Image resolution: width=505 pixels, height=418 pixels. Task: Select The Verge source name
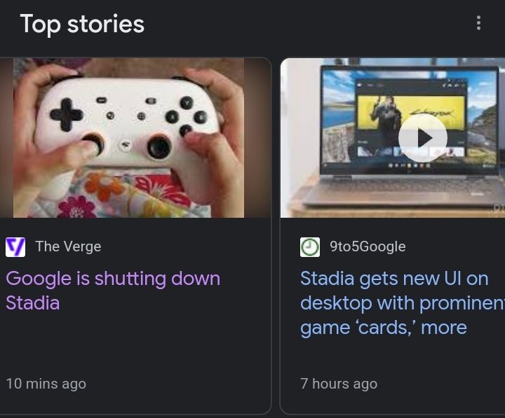68,246
